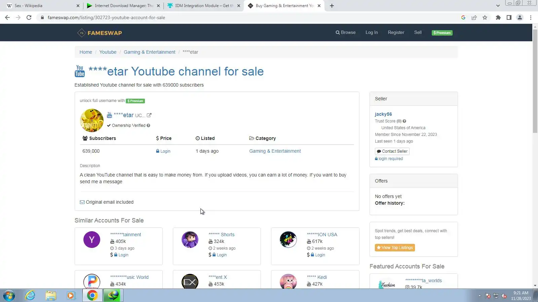This screenshot has height=302, width=538.
Task: Show hidden system tray icons
Action: (x=479, y=296)
